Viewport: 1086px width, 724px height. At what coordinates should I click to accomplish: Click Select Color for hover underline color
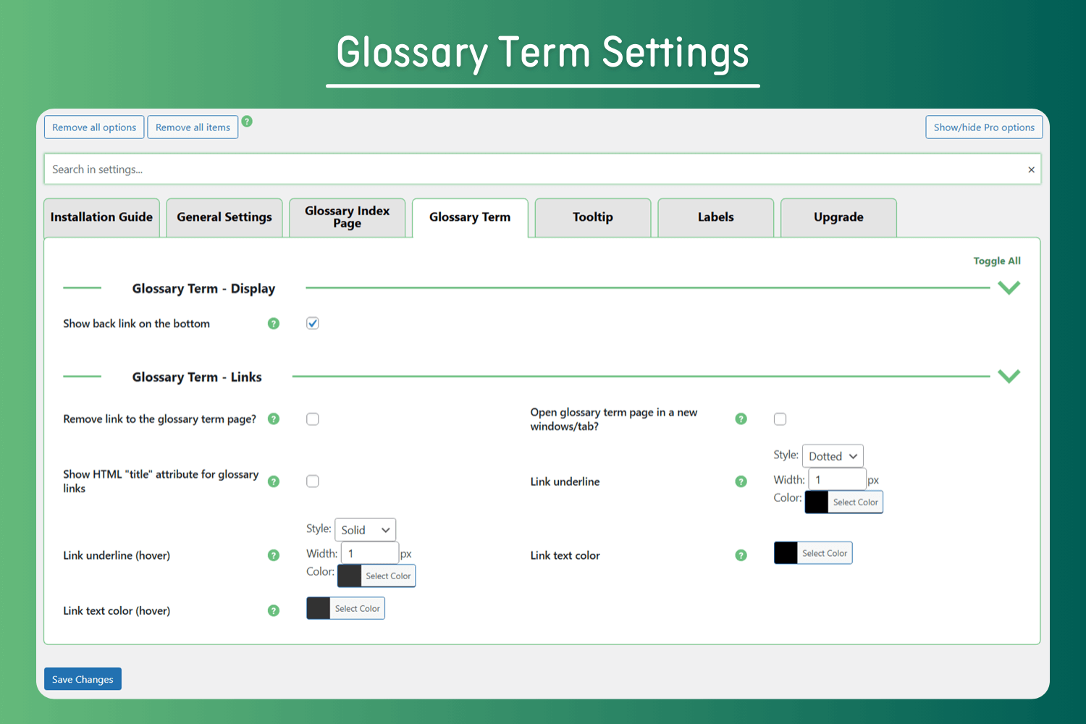(388, 576)
